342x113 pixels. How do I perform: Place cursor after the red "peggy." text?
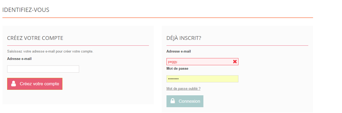[178, 62]
